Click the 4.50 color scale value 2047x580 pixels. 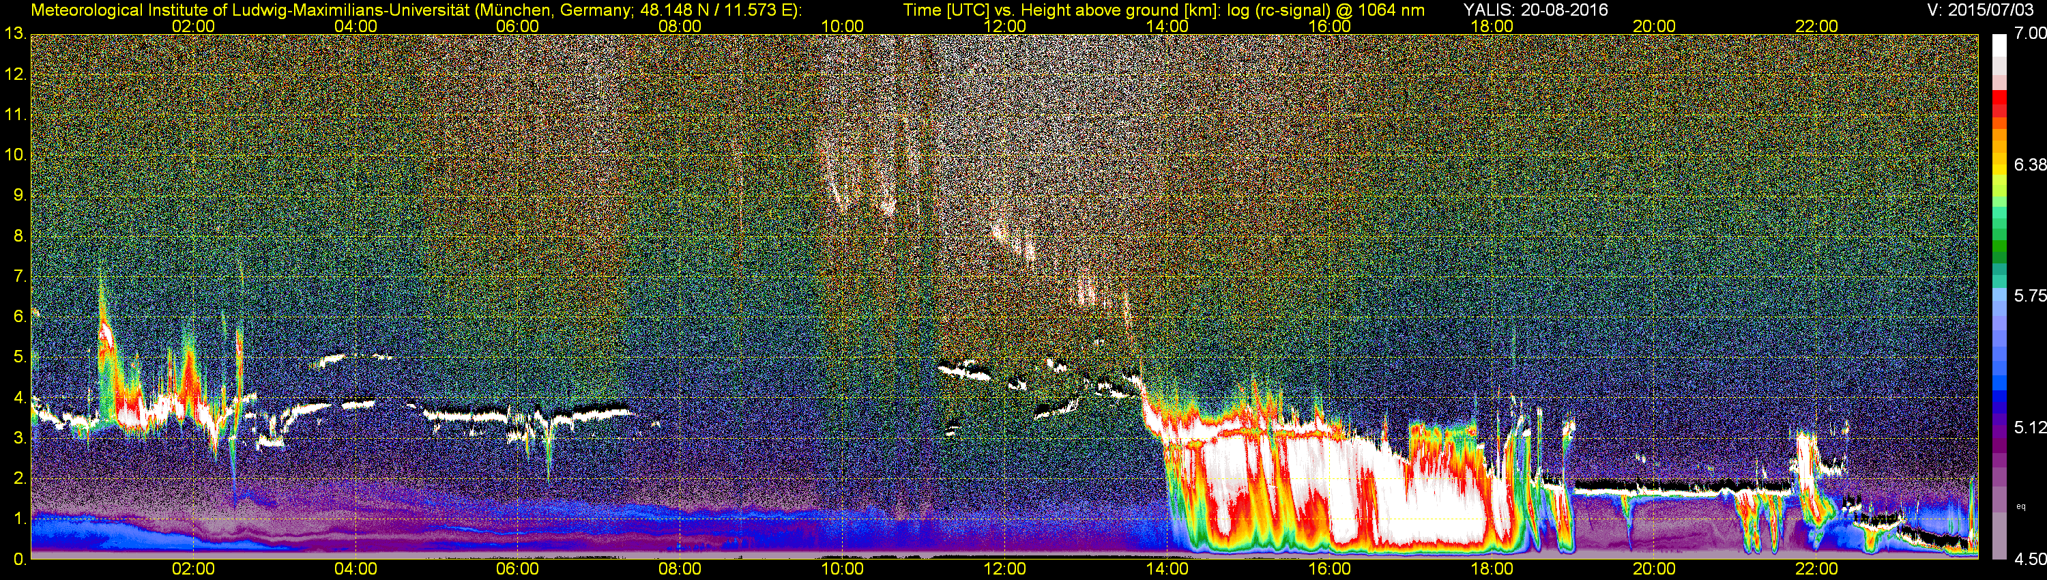(x=2031, y=560)
